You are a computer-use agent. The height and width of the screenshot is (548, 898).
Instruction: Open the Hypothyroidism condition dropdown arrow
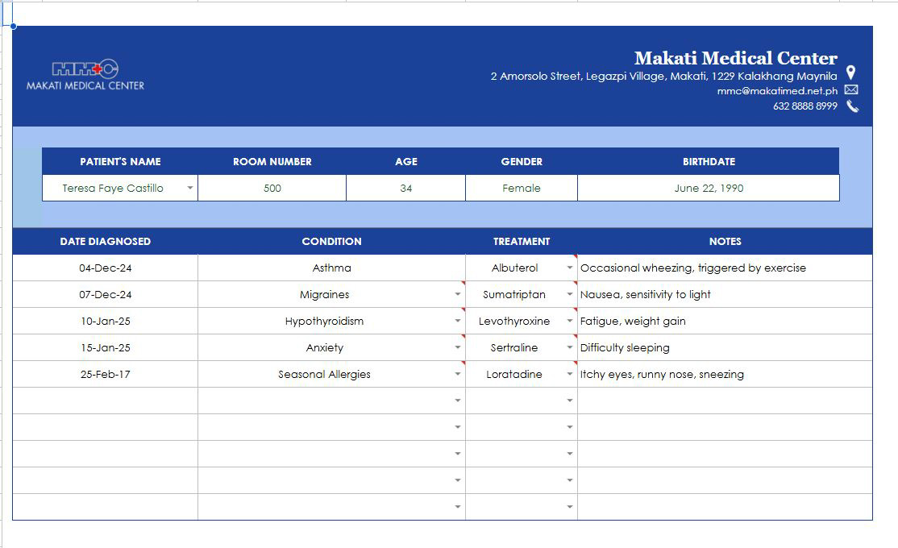click(458, 322)
